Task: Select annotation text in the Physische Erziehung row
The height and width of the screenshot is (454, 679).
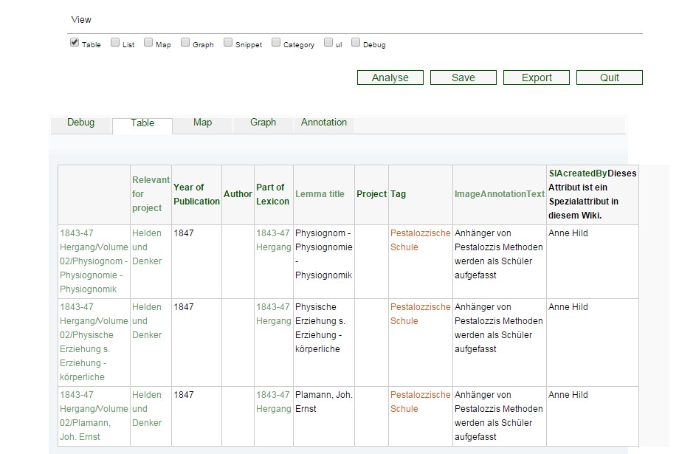Action: pos(498,328)
